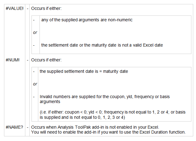This screenshot has width=196, height=141.
Task: Click the dash bullet before "Invalid numbers are supplied"
Action: pyautogui.click(x=34, y=97)
